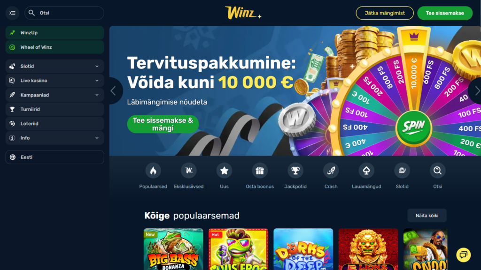Open the live chat bubble icon

(463, 255)
